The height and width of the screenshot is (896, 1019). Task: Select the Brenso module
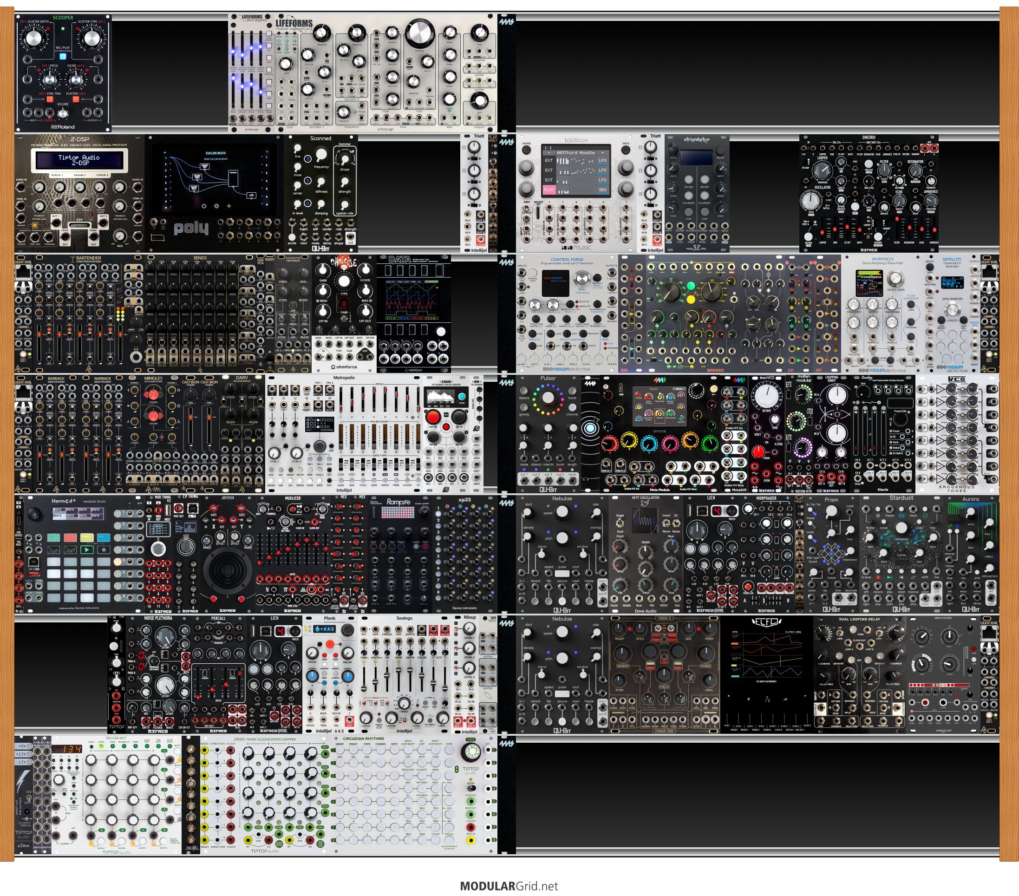pos(715,314)
